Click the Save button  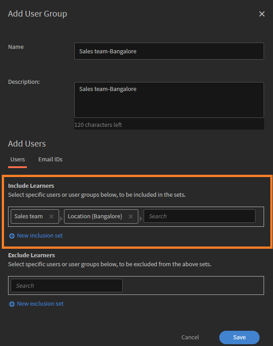239,337
